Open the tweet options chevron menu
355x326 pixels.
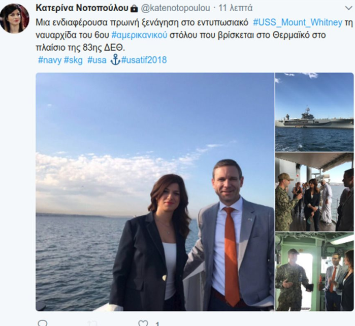point(349,8)
